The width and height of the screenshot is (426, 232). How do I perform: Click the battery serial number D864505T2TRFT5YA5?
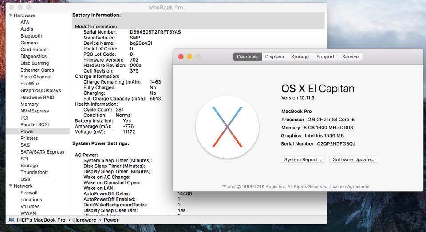pyautogui.click(x=155, y=32)
